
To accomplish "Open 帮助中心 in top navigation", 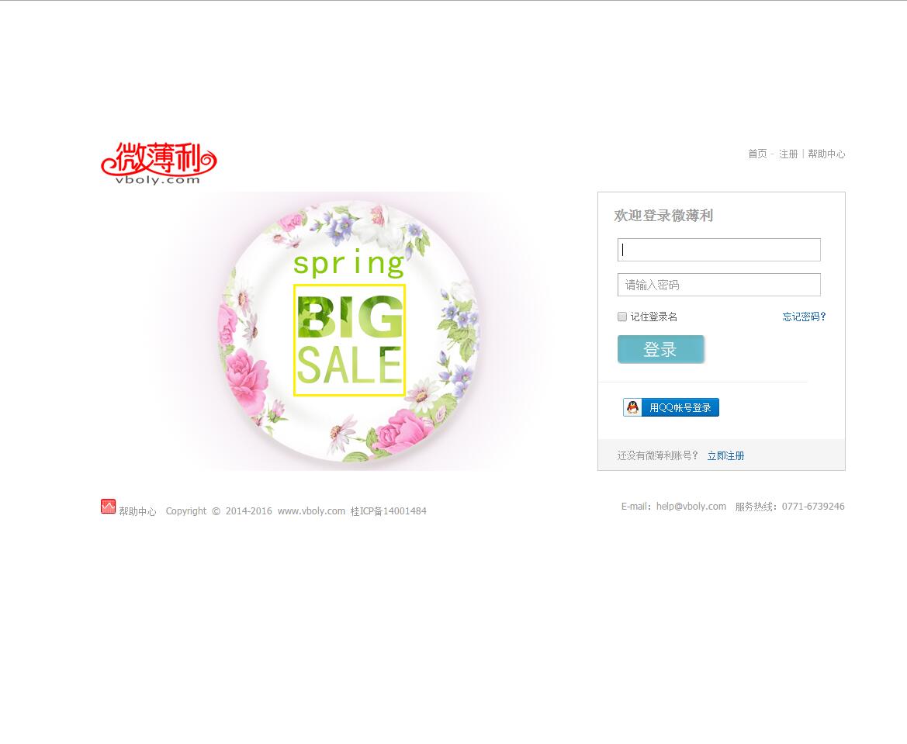I will 826,154.
